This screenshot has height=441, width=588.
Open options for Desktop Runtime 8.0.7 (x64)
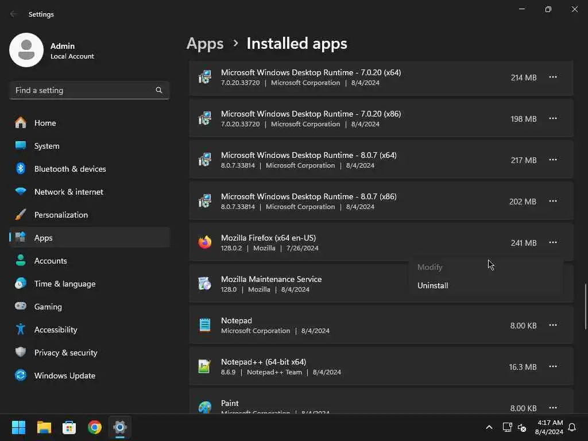coord(552,160)
